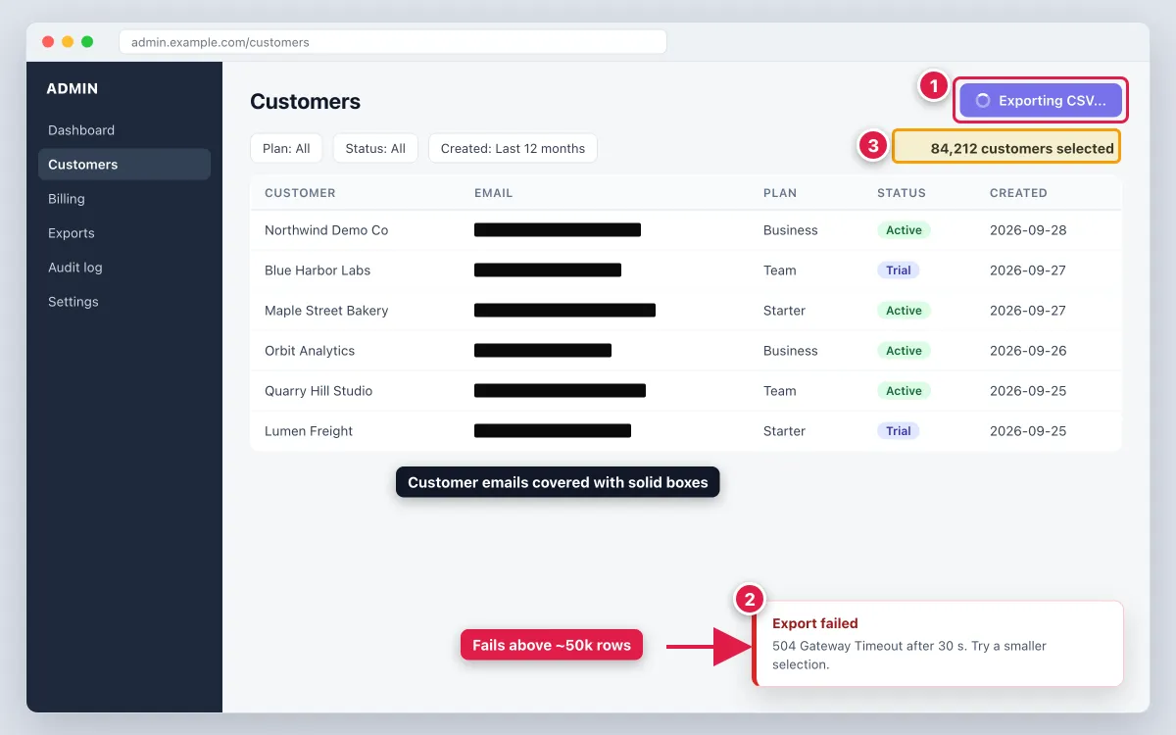Screen dimensions: 1176x735
Task: Click the 504 Gateway Timeout message text
Action: (909, 655)
